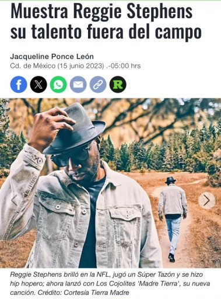
Task: Click 'Cd. de México' location text
Action: (x=33, y=66)
